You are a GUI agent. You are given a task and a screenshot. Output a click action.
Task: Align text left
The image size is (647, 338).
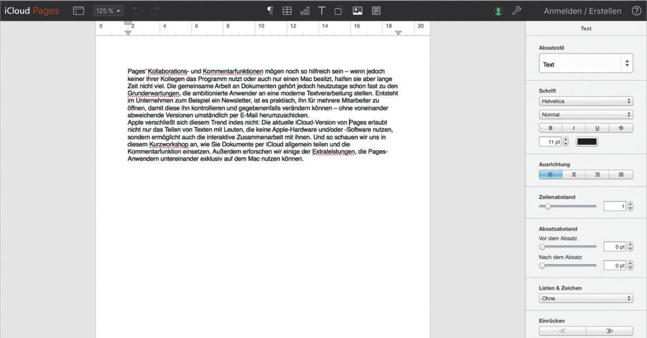(x=550, y=174)
